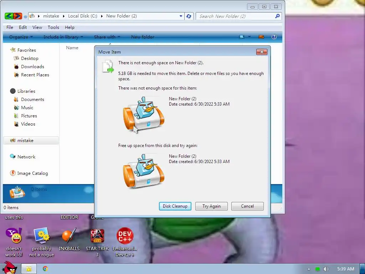Click the Try Again button

[x=211, y=206]
